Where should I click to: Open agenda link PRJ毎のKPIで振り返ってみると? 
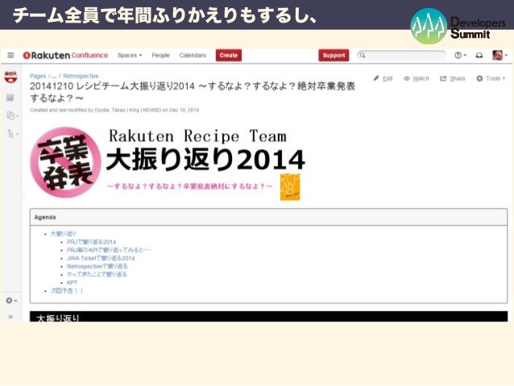tap(109, 250)
